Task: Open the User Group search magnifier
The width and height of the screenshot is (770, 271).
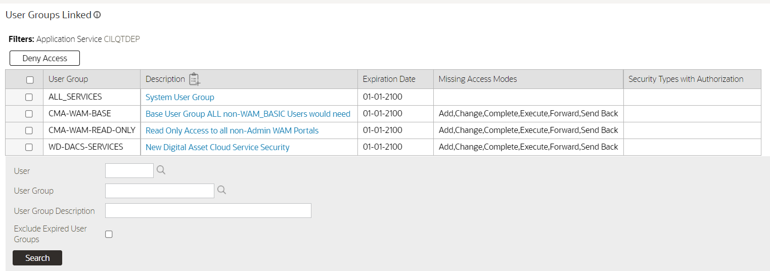Action: 221,190
